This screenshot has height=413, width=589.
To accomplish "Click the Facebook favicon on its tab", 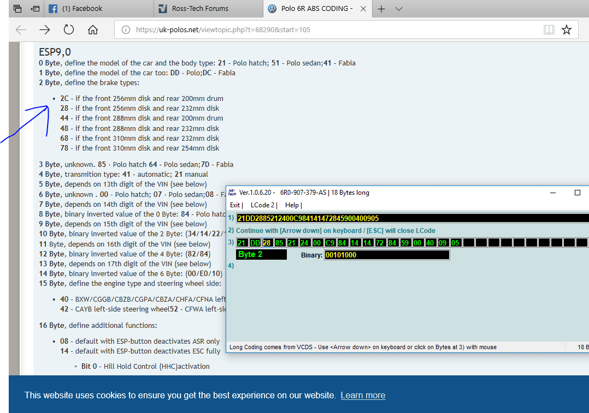I will coord(53,9).
